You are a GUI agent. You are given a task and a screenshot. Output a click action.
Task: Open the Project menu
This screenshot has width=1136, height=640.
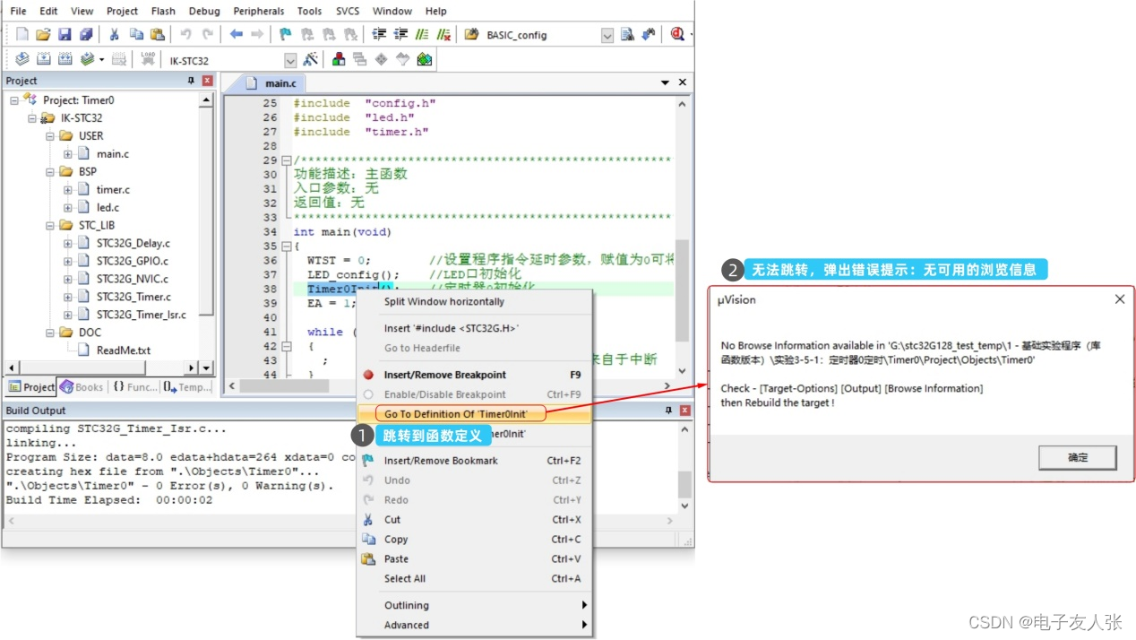tap(122, 11)
